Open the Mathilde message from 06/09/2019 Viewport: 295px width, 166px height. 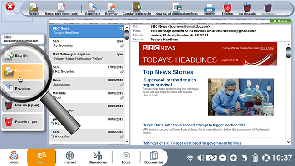click(86, 96)
